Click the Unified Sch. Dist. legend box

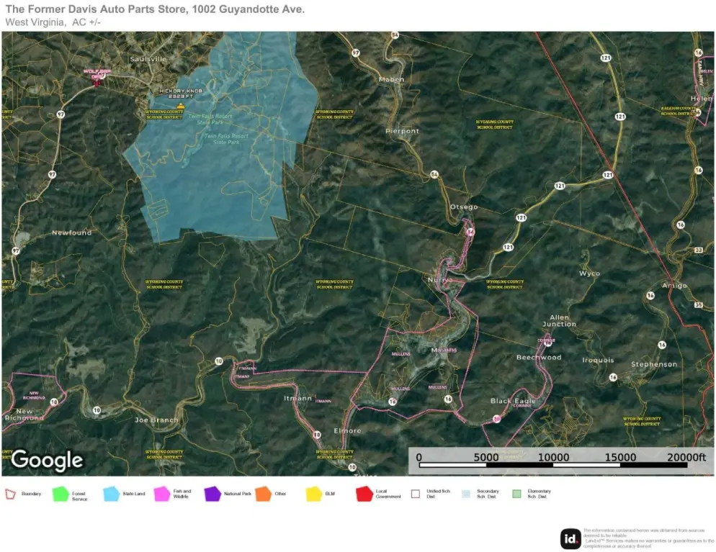coord(415,494)
